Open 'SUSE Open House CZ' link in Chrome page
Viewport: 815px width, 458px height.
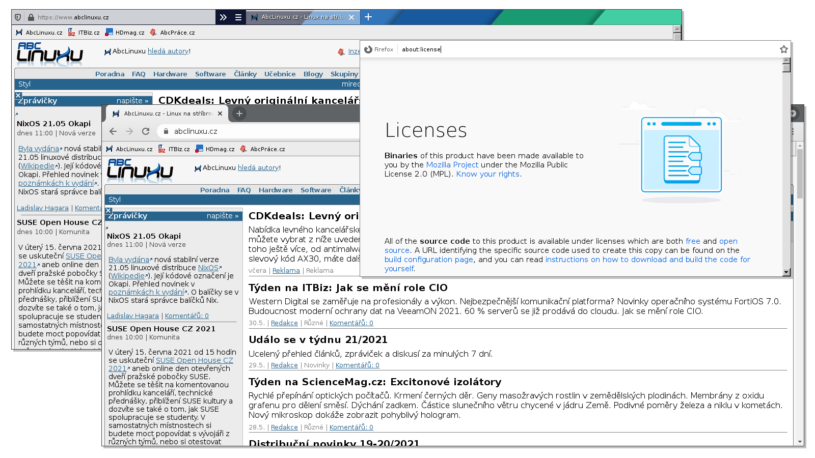coord(195,360)
